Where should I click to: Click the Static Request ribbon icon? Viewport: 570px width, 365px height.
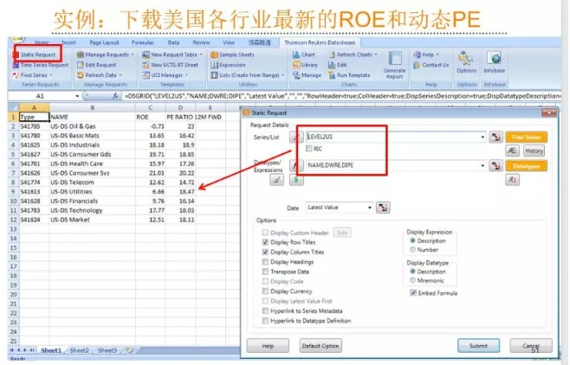click(x=37, y=54)
